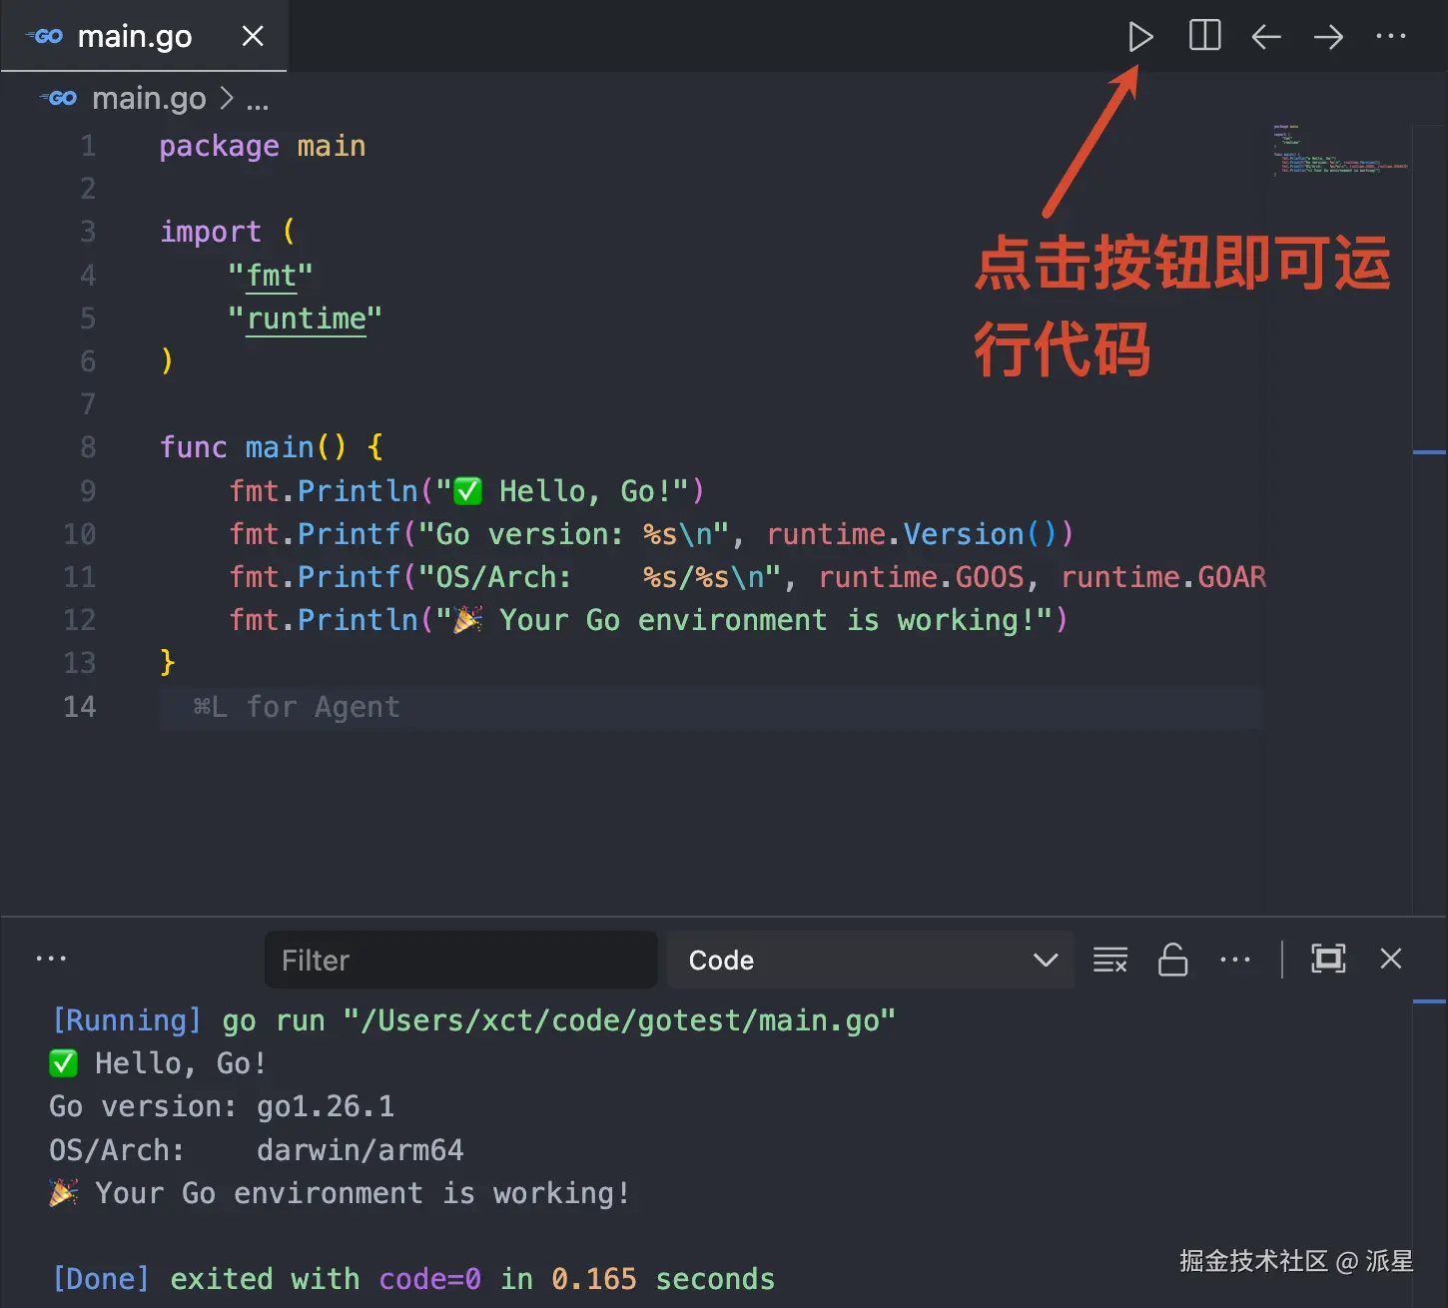Screen dimensions: 1448x1308
Task: Maximize the output panel size
Action: (1328, 959)
